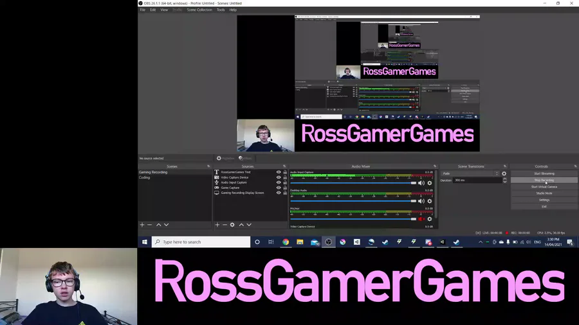The image size is (579, 325).
Task: Remove the selected scene with minus icon
Action: pyautogui.click(x=149, y=225)
